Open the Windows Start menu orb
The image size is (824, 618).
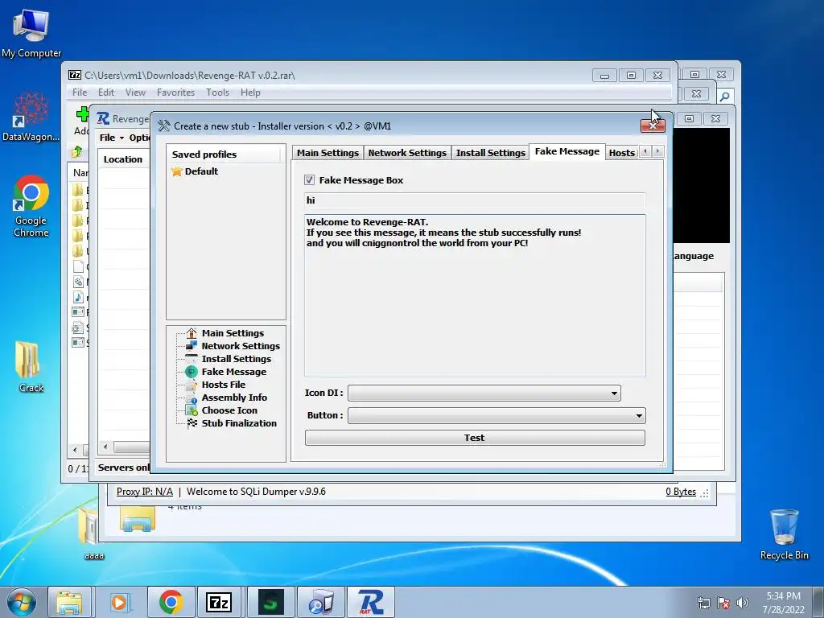pyautogui.click(x=21, y=602)
